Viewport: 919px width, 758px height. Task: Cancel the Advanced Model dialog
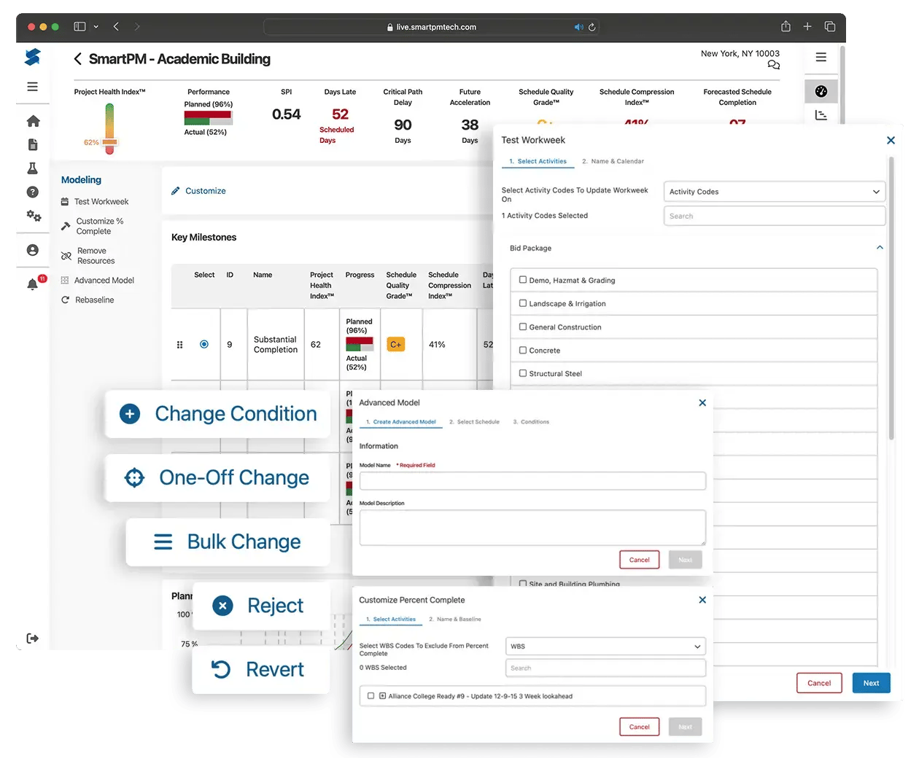640,560
